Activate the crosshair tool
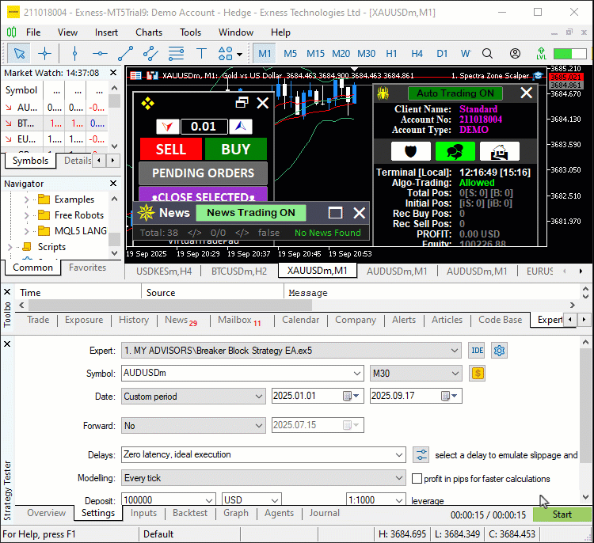This screenshot has width=594, height=543. [44, 53]
